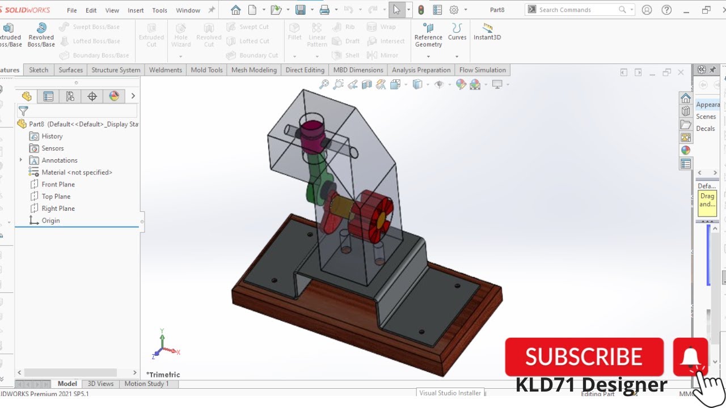
Task: Open dropdown arrow next to Save icon
Action: pyautogui.click(x=312, y=10)
